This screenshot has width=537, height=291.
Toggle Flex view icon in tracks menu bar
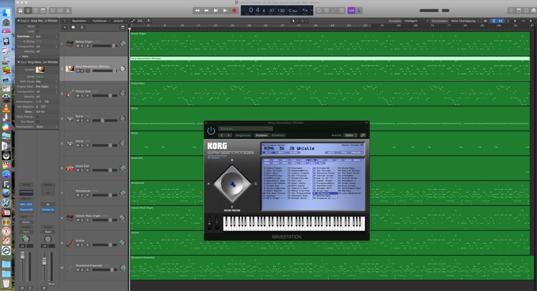[140, 21]
